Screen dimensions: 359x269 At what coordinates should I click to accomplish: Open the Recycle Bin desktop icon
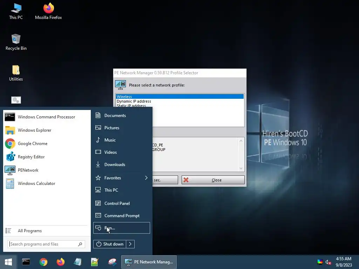(x=16, y=42)
